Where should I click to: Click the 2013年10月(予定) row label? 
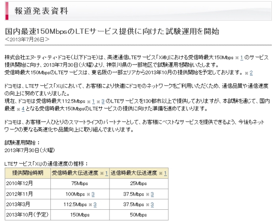pyautogui.click(x=27, y=214)
